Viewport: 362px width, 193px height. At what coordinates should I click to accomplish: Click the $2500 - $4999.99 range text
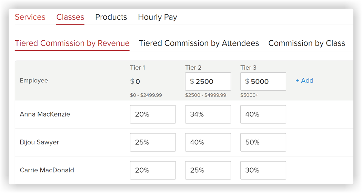206,95
